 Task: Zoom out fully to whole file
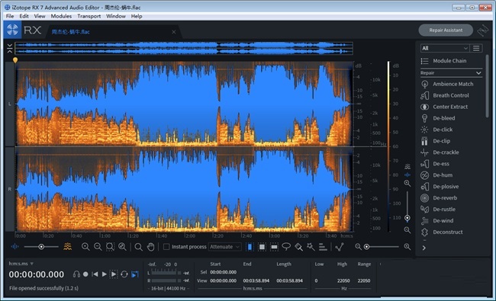122,247
